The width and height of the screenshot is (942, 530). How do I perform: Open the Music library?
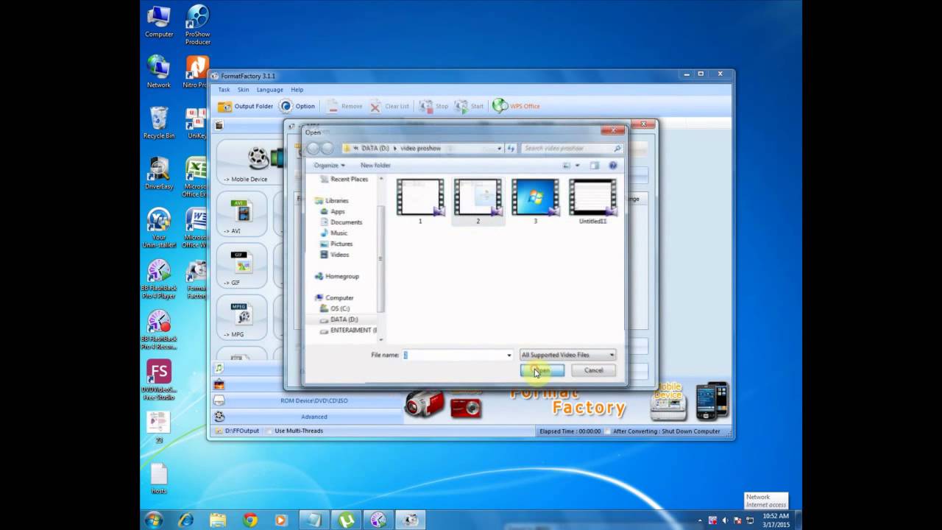click(x=334, y=233)
